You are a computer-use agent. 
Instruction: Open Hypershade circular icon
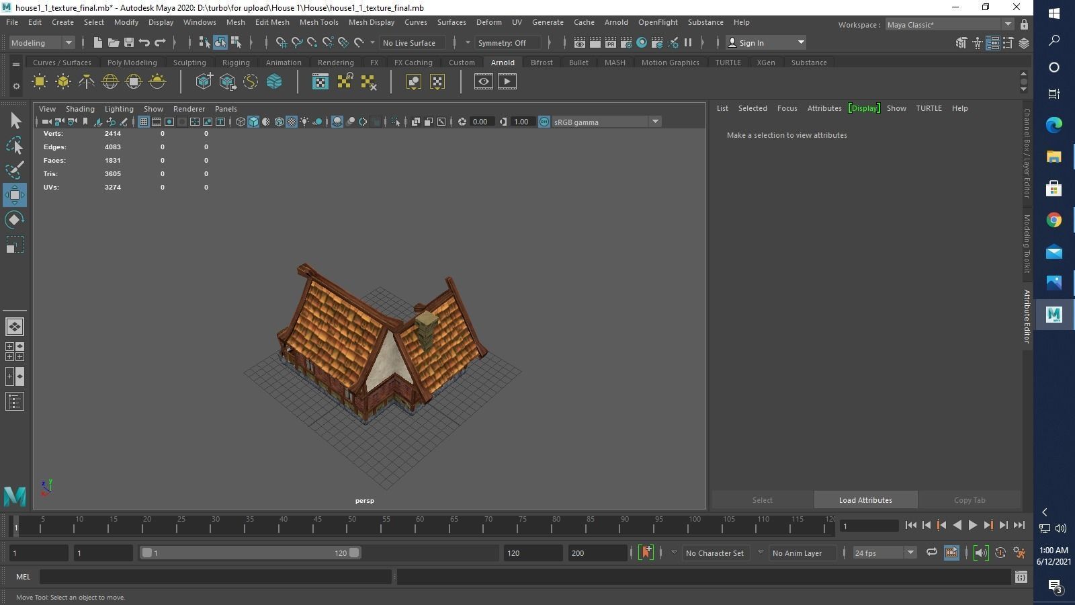[x=642, y=42]
